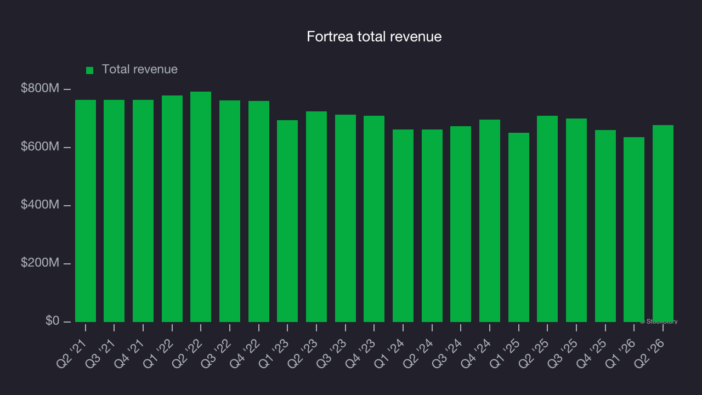Image resolution: width=702 pixels, height=395 pixels.
Task: Pick the revenue bar above Q4 '25
Action: pos(605,226)
